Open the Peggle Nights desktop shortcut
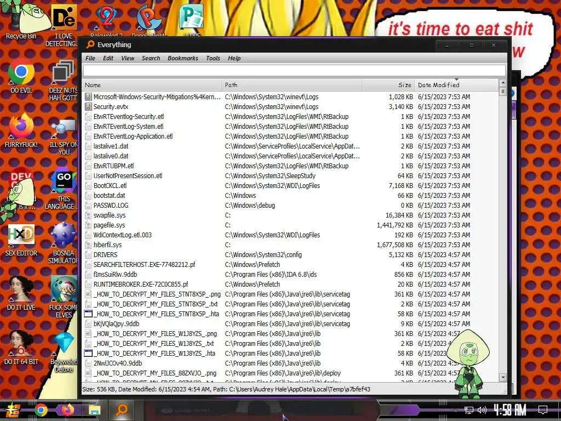 coord(149,21)
